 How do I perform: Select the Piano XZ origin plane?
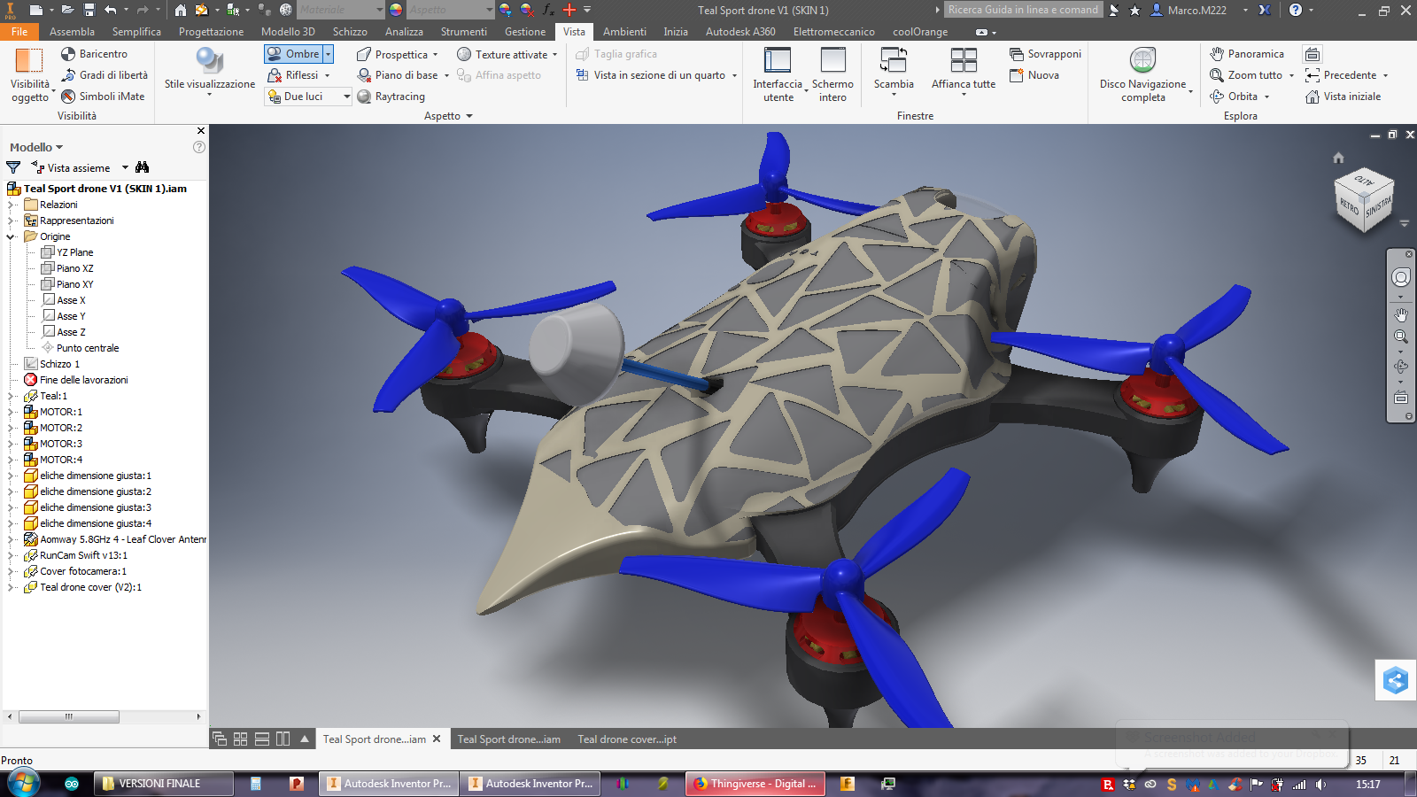[x=74, y=268]
